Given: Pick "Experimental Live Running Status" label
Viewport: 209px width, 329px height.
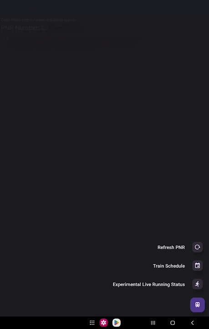Looking at the screenshot, I should pos(149,284).
